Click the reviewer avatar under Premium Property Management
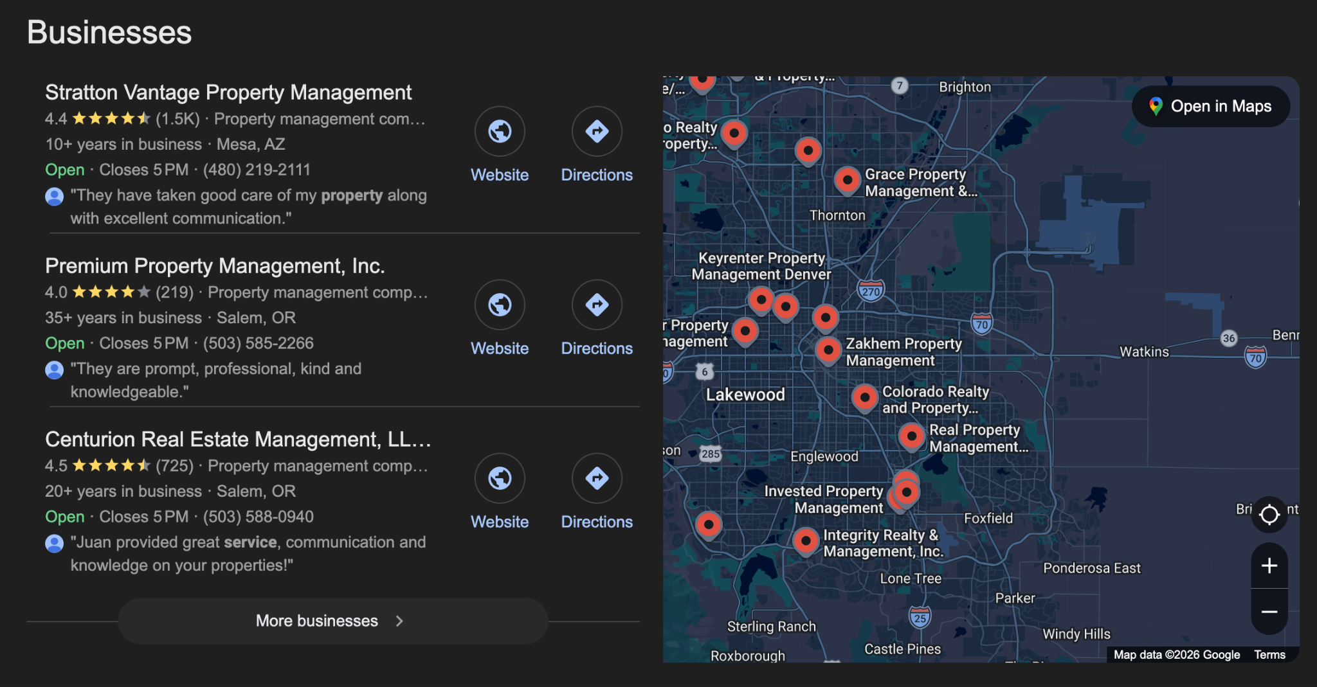This screenshot has width=1317, height=687. [x=55, y=370]
